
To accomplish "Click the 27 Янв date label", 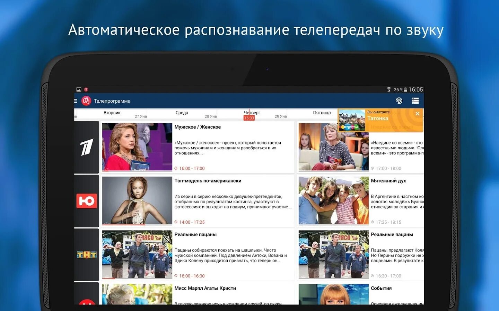I will coord(141,116).
